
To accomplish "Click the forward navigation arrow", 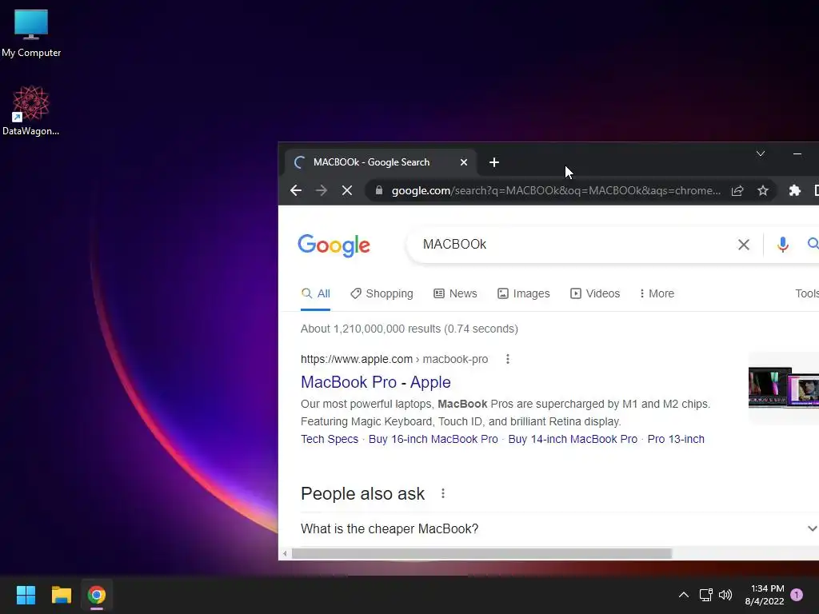I will click(x=322, y=190).
